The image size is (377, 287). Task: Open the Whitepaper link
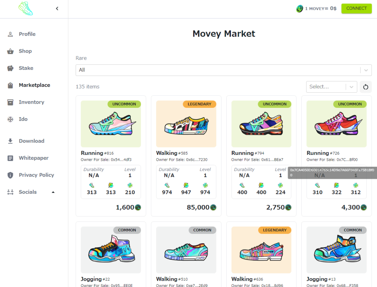click(x=34, y=158)
